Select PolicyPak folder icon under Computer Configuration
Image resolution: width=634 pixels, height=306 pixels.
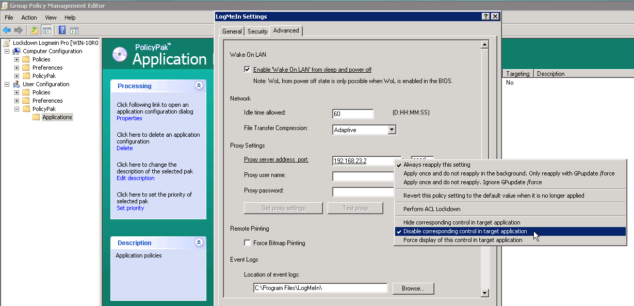(26, 76)
